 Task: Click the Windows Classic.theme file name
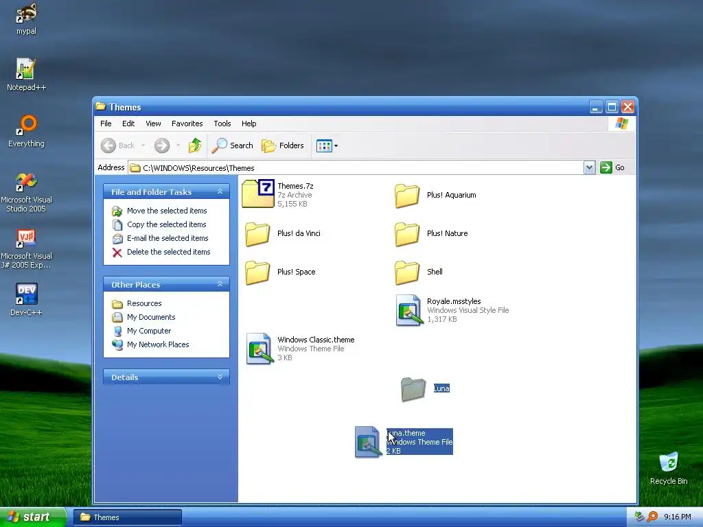pos(316,340)
